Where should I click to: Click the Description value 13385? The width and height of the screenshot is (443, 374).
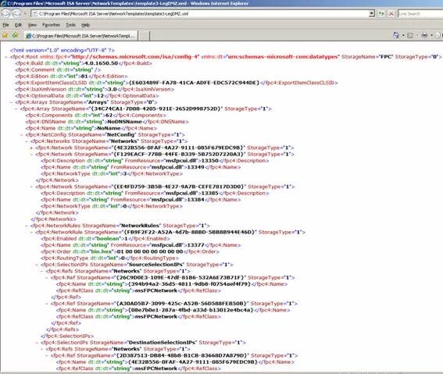pos(210,194)
